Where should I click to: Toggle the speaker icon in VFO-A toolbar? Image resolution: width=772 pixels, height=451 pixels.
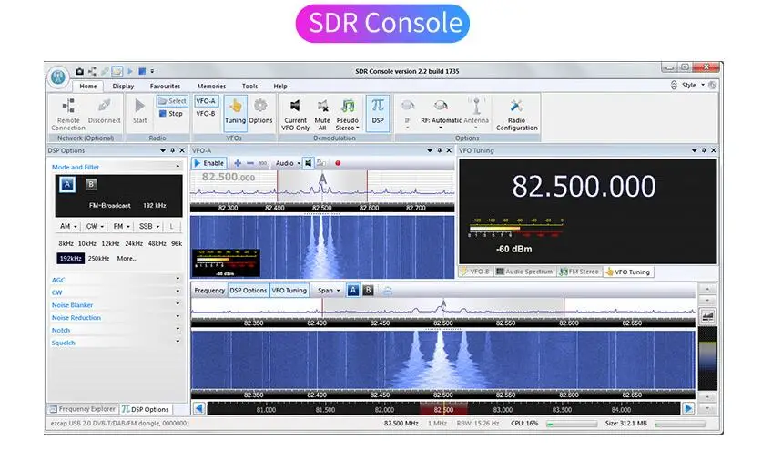coord(309,163)
